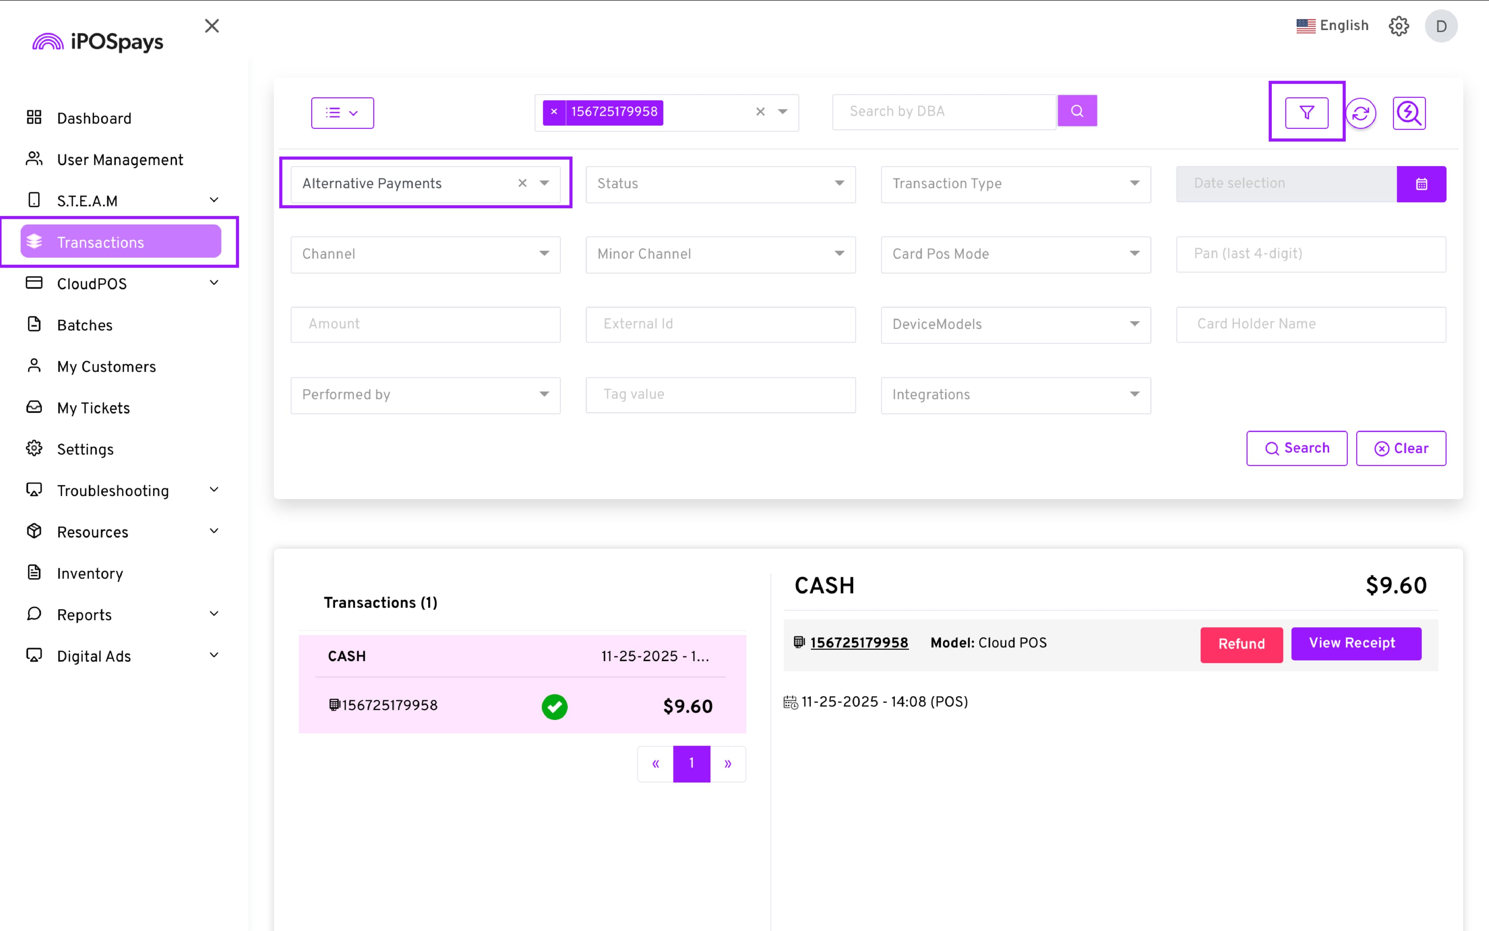Screen dimensions: 1489x931
Task: Click the red Refund button
Action: [1241, 644]
